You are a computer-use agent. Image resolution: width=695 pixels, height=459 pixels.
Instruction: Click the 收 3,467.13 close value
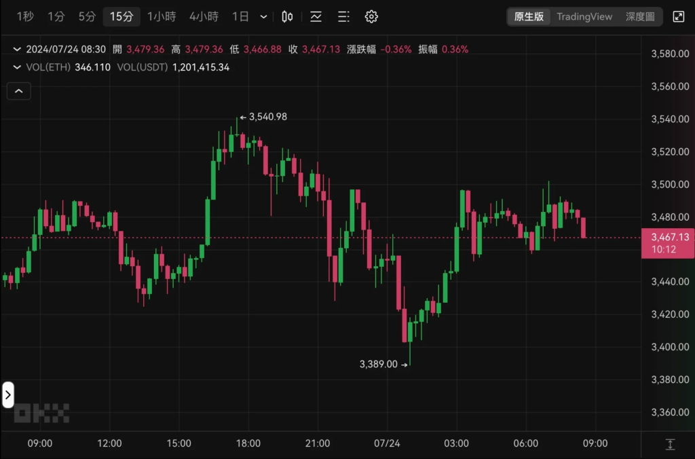tap(314, 49)
